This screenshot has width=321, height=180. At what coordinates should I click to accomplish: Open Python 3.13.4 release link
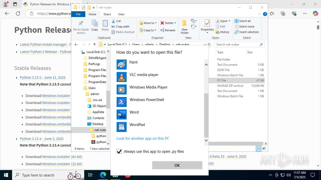click(42, 139)
